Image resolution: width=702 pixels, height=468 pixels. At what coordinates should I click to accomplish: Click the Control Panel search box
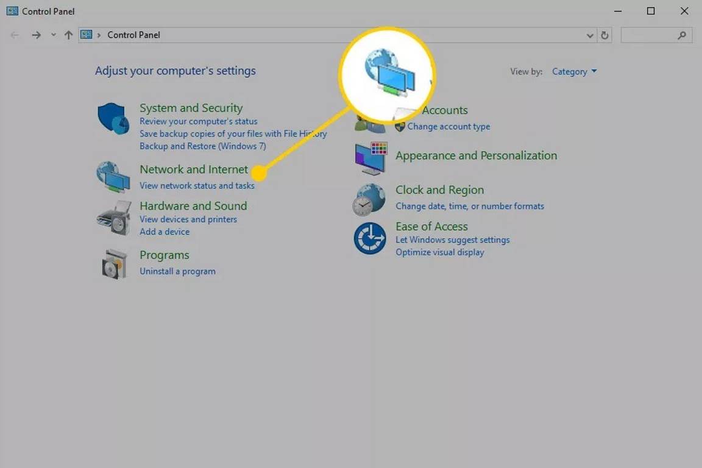[x=649, y=35]
